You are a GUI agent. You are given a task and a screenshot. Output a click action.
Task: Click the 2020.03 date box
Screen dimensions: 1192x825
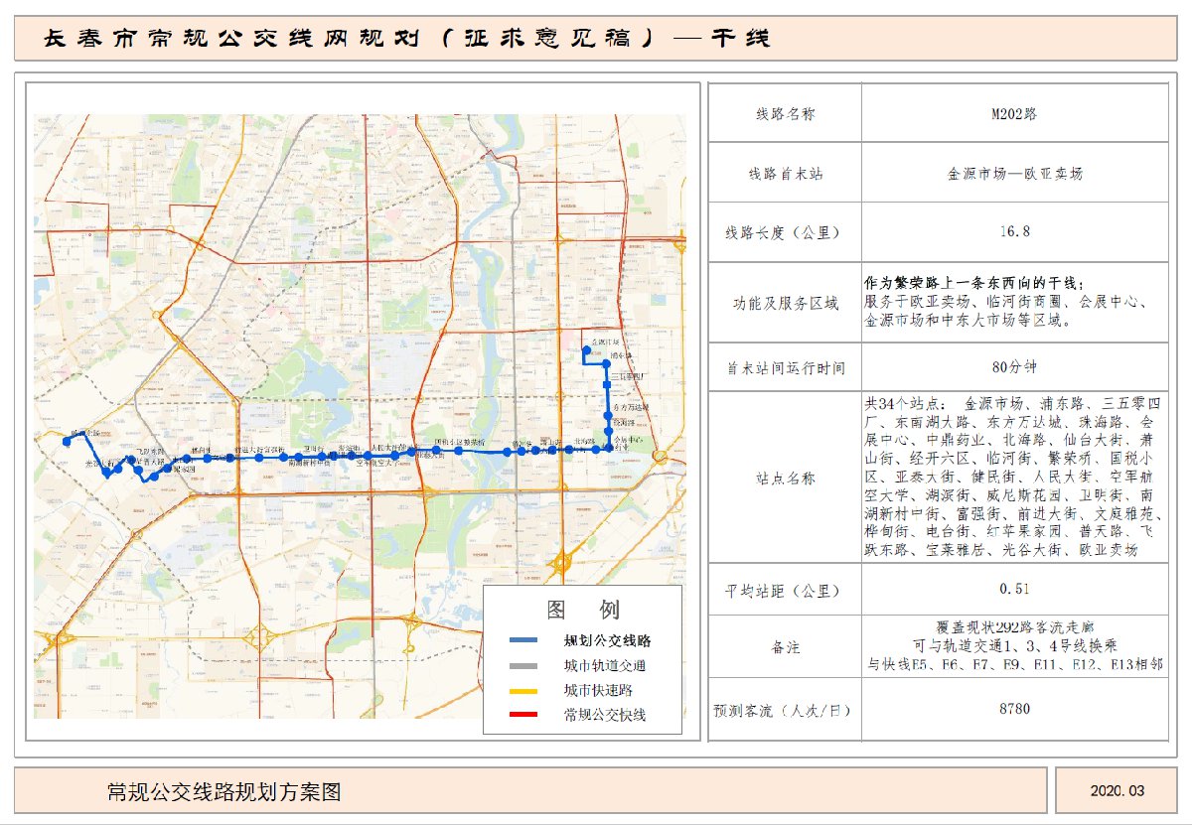click(1117, 791)
